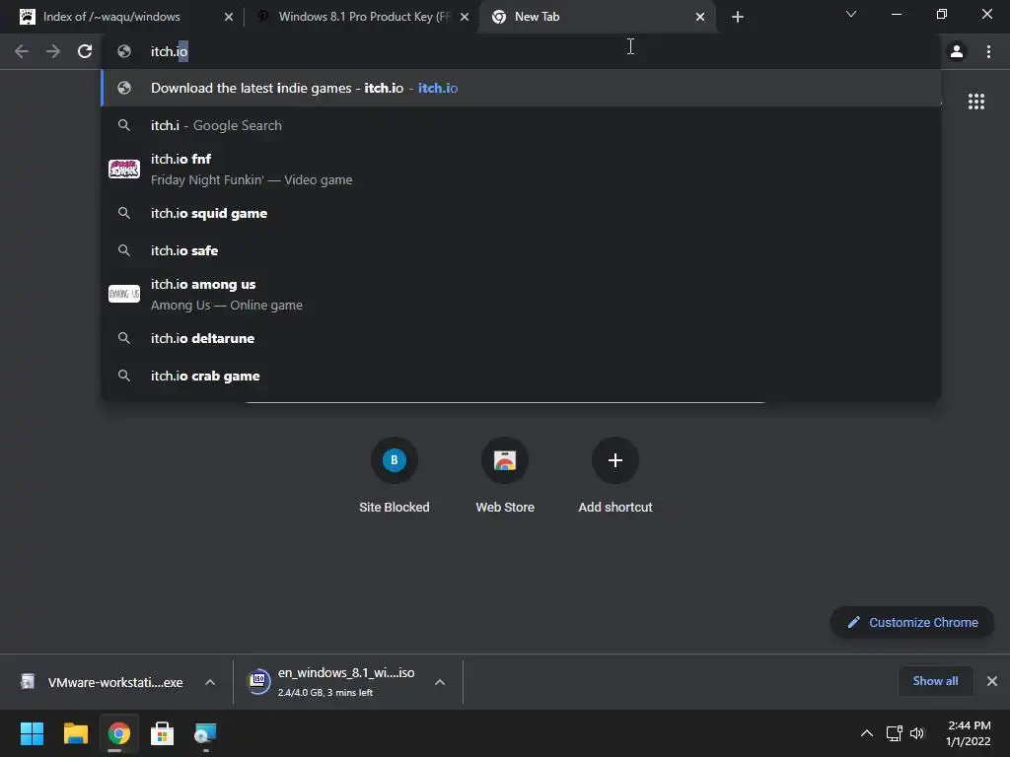Viewport: 1010px width, 757px height.
Task: Close the Windows 8.1 Pro Product Key tab
Action: tap(465, 17)
